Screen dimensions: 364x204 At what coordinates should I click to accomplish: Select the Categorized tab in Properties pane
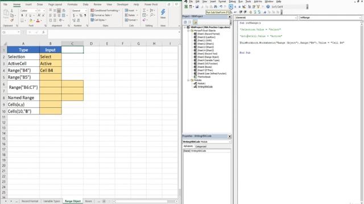coord(201,146)
